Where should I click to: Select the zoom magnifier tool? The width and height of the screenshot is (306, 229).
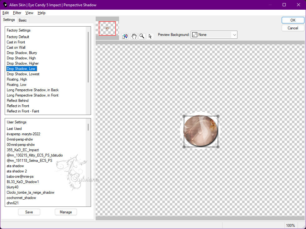pos(142,36)
